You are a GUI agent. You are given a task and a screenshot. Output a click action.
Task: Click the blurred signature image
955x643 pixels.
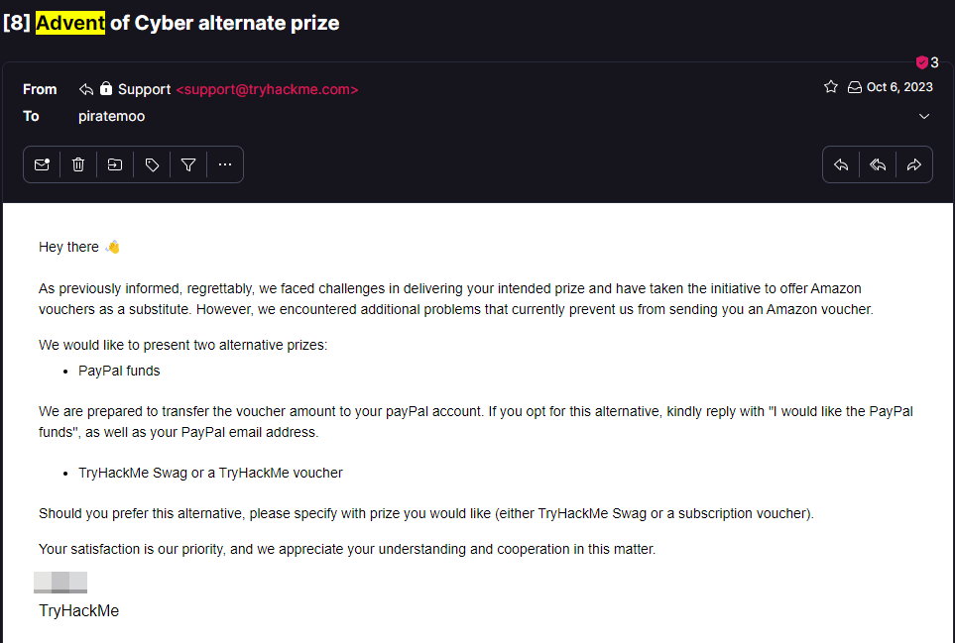click(x=60, y=583)
